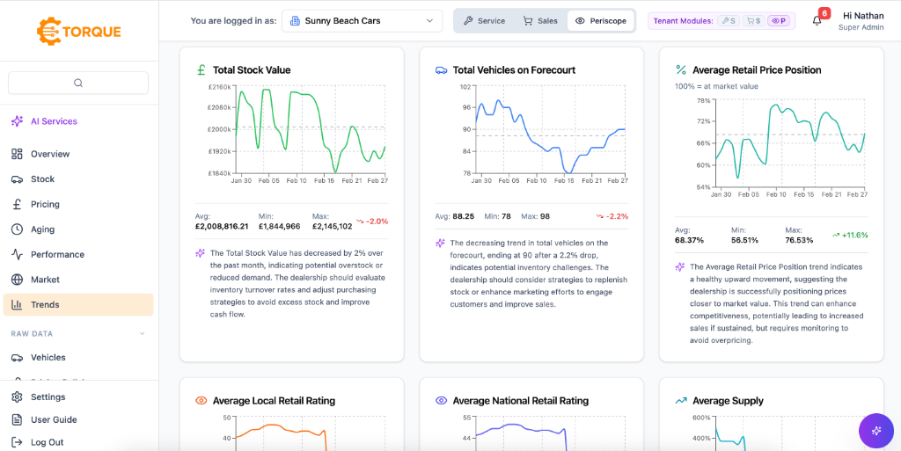
Task: Click the Total Stock Value chart
Action: tap(311, 130)
